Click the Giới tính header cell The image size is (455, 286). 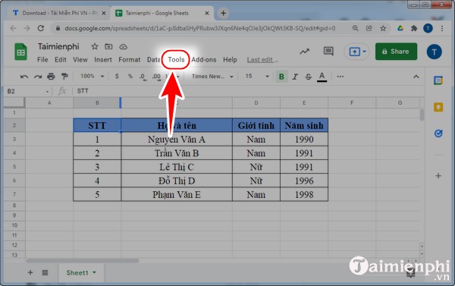[x=256, y=125]
